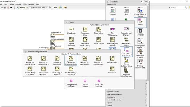Select Number To Octal String function
Viewport: 190px width, 107px height.
pos(57,61)
